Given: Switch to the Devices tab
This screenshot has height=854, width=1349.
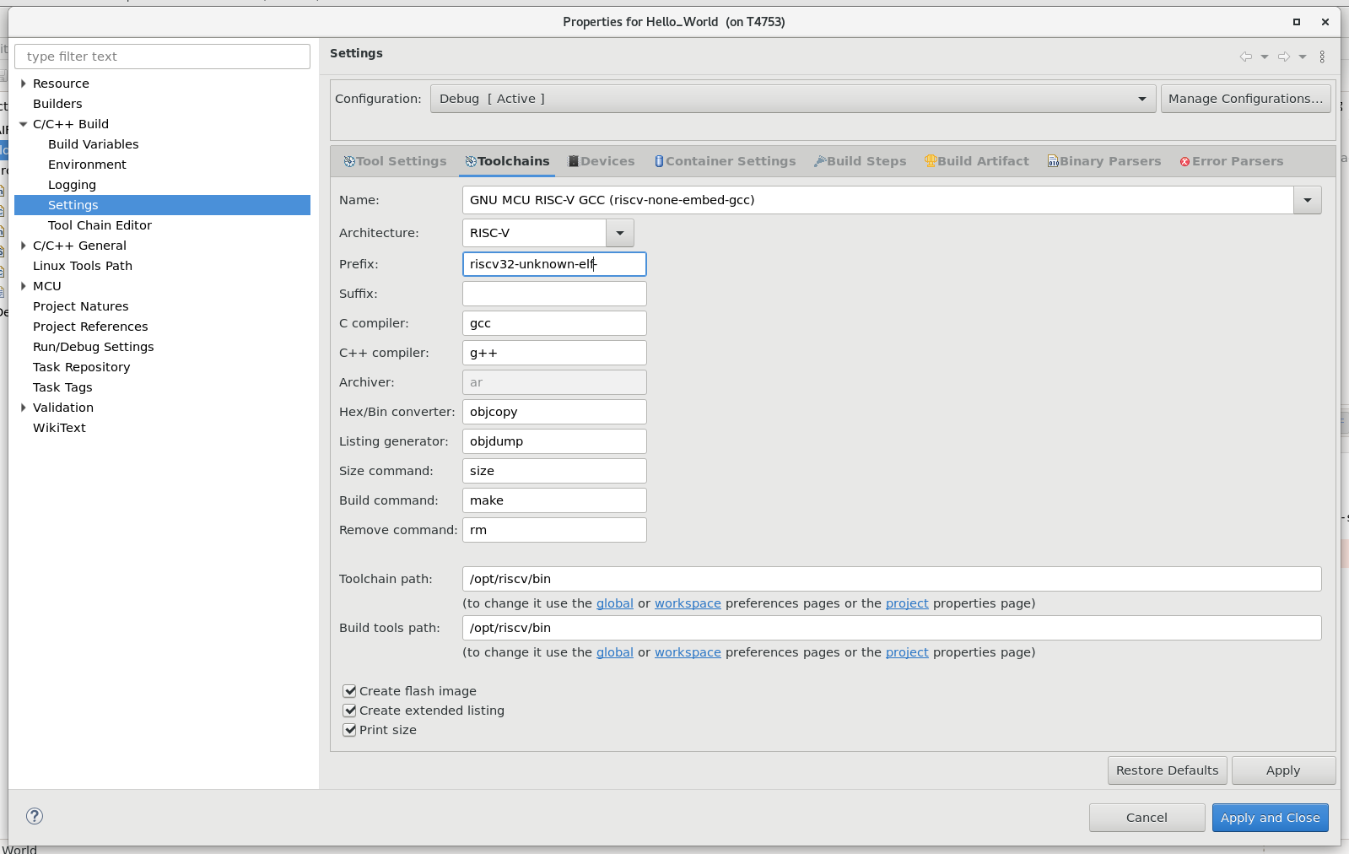Looking at the screenshot, I should (x=602, y=161).
